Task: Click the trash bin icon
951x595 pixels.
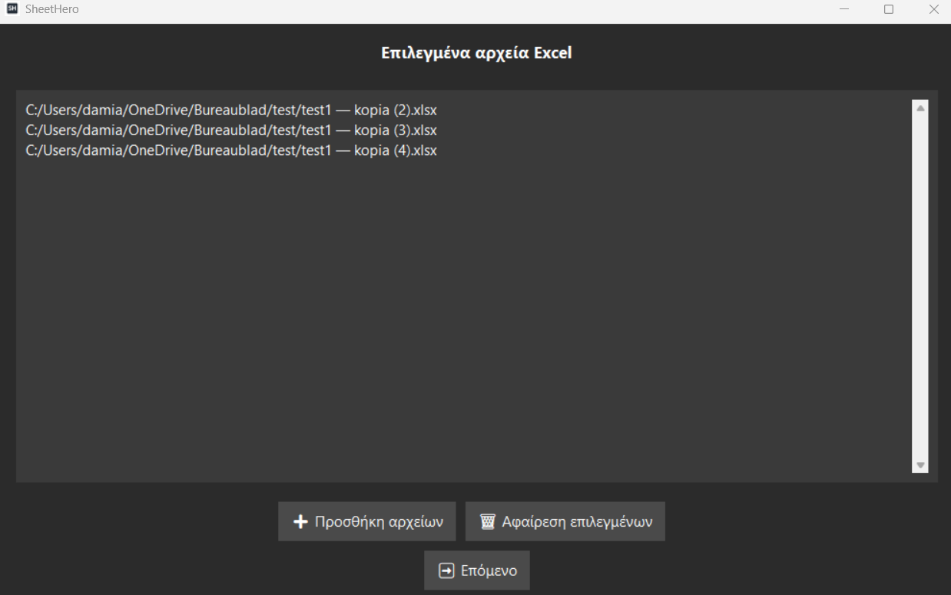Action: tap(487, 522)
